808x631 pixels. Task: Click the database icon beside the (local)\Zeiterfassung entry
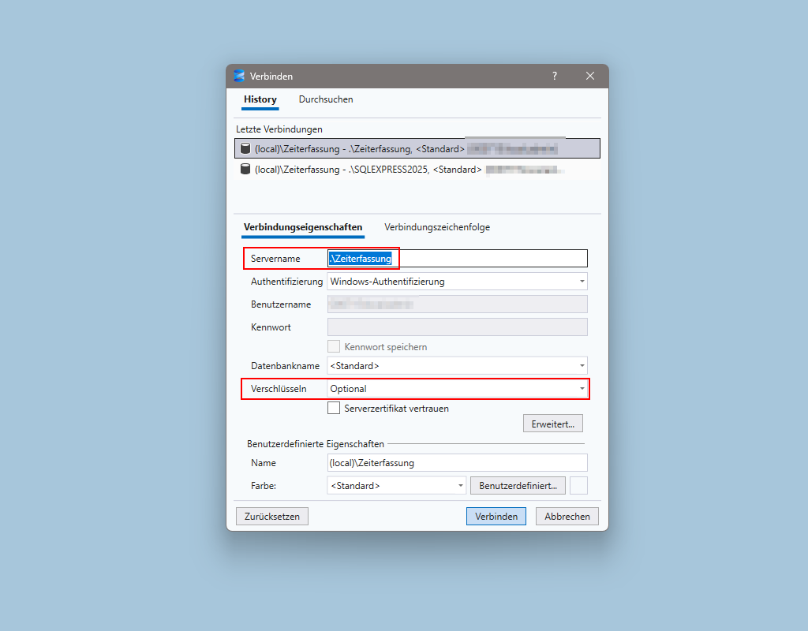(245, 147)
